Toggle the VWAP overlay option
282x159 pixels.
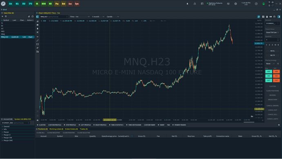(161, 125)
